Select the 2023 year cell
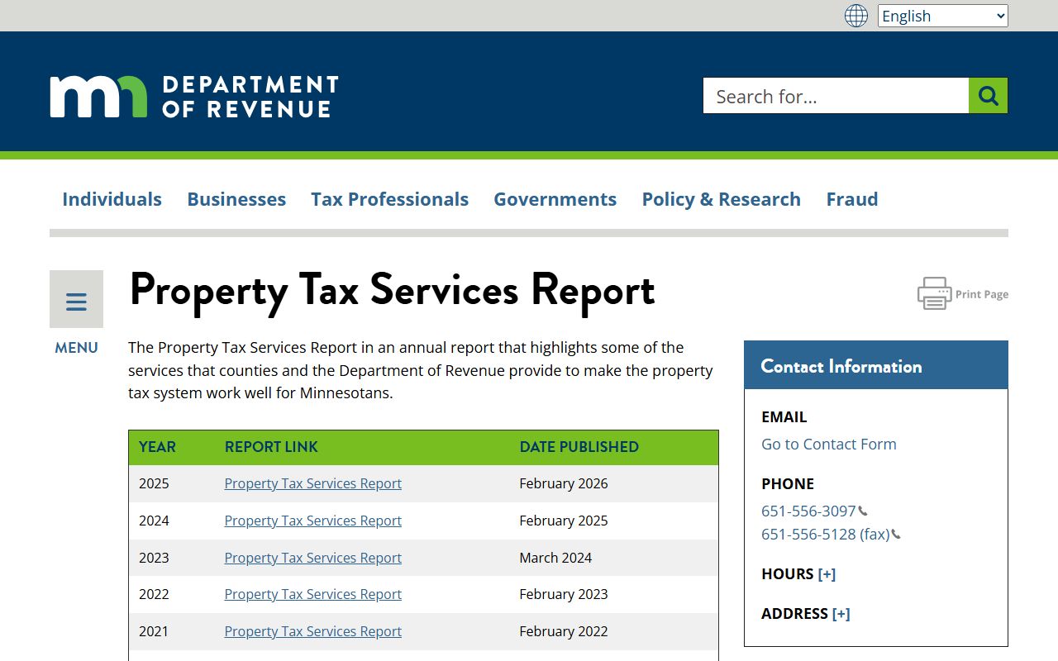1058x661 pixels. tap(154, 558)
